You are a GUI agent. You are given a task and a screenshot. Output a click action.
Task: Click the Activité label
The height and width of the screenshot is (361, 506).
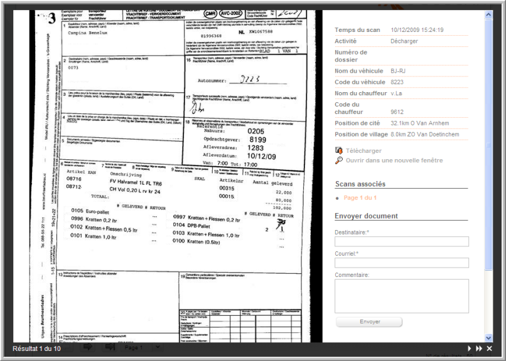click(346, 41)
